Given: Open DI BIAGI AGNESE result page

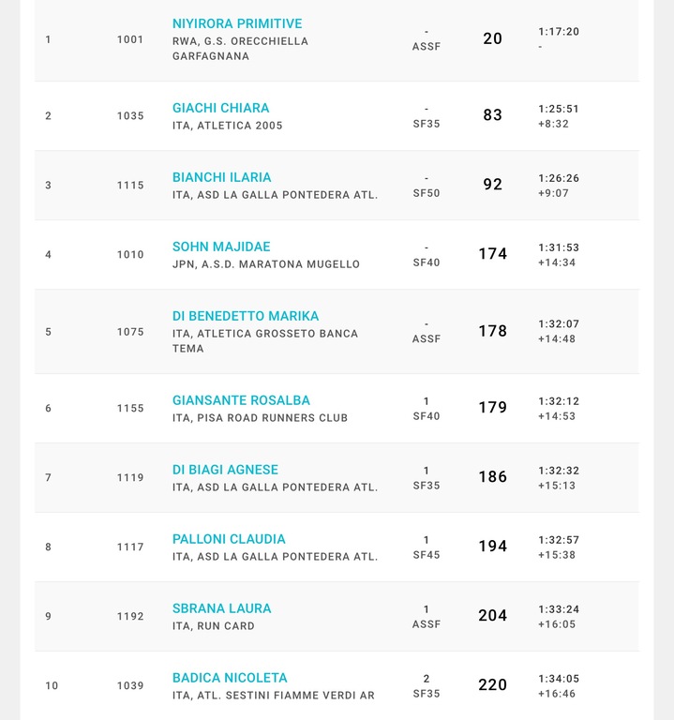Looking at the screenshot, I should pyautogui.click(x=225, y=470).
